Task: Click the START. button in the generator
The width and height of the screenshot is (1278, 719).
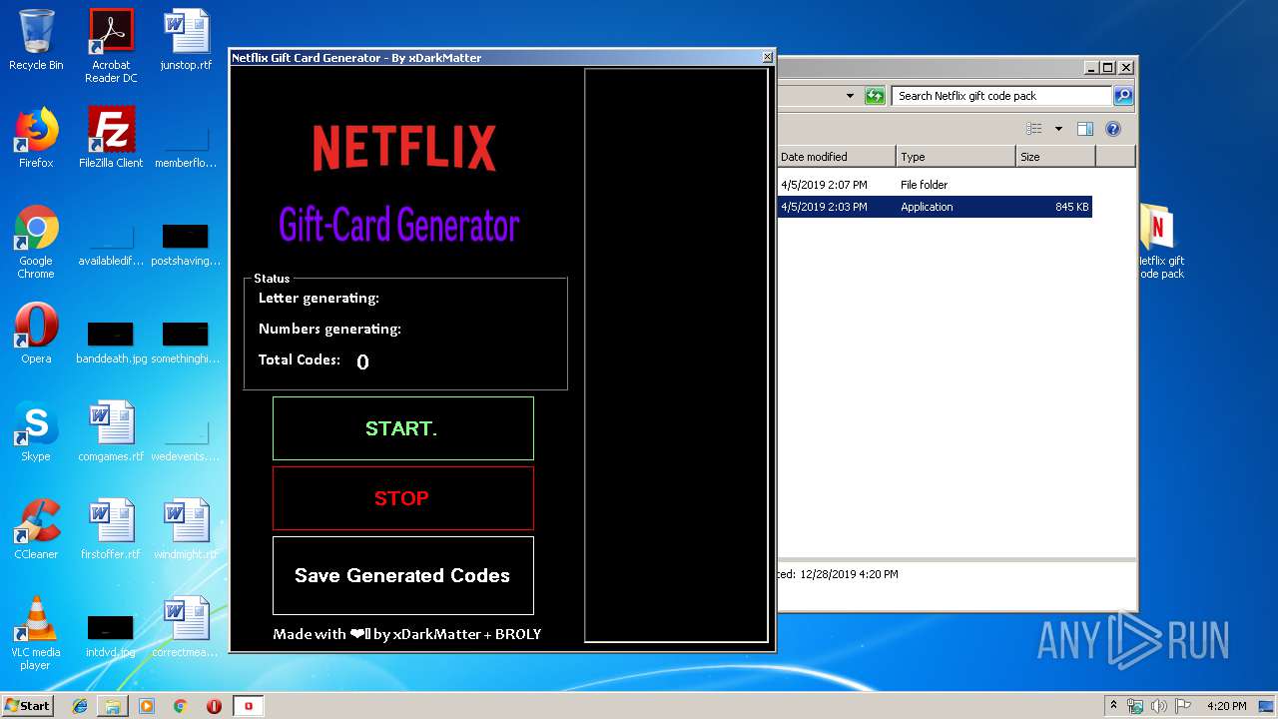Action: [402, 428]
